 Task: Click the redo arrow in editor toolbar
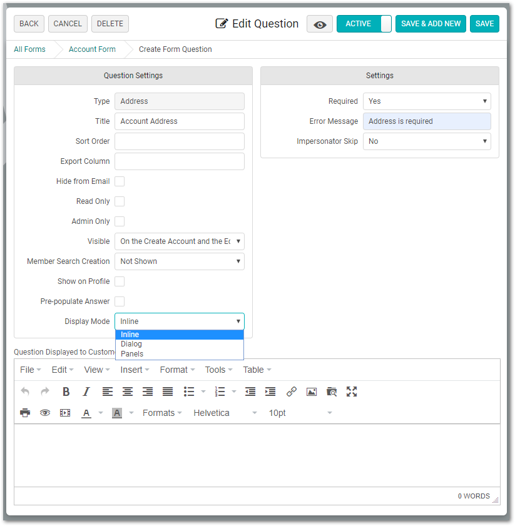coord(45,392)
